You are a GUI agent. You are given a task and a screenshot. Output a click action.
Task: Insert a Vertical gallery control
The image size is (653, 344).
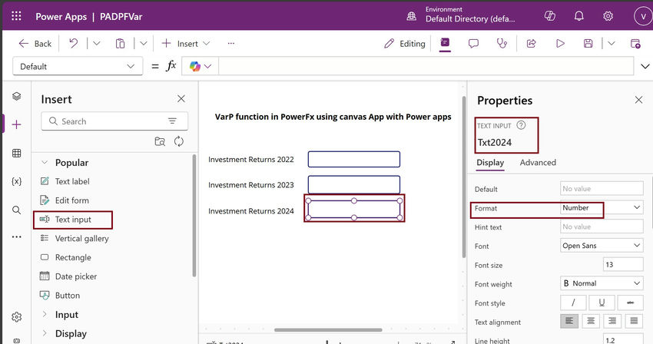pyautogui.click(x=74, y=238)
